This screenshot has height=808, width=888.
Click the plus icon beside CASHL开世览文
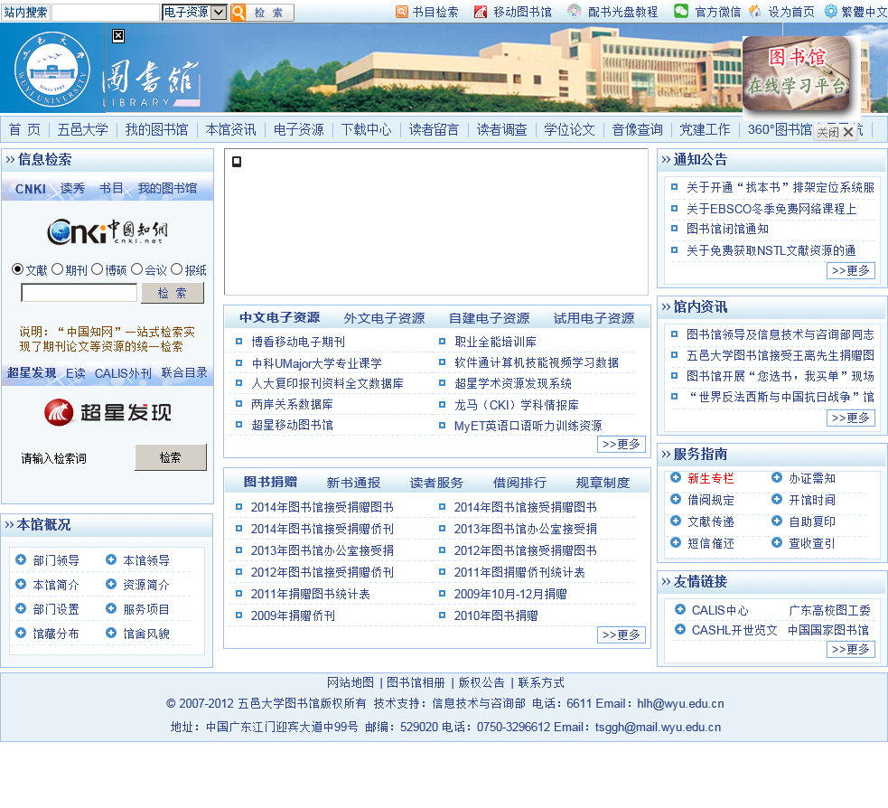[x=680, y=630]
